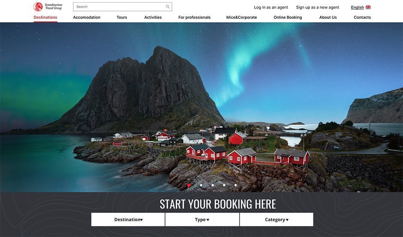Jump to the fifth carousel slide dot
This screenshot has height=237, width=403.
(235, 185)
